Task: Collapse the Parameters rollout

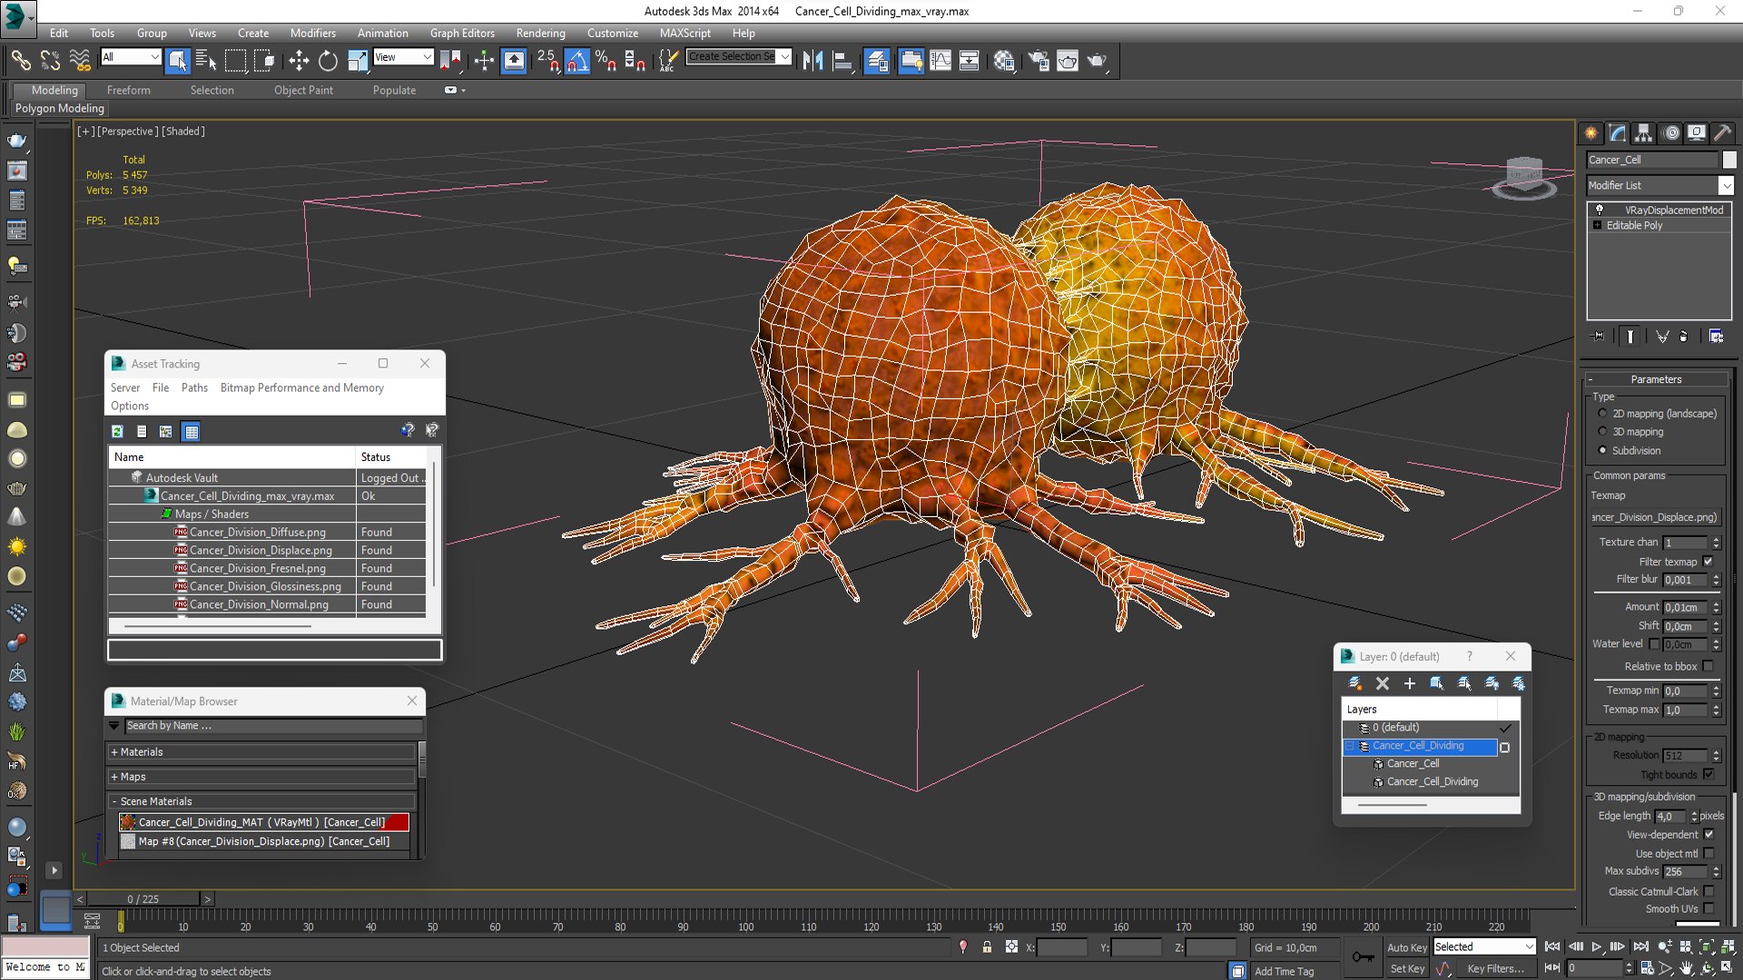Action: [1656, 379]
